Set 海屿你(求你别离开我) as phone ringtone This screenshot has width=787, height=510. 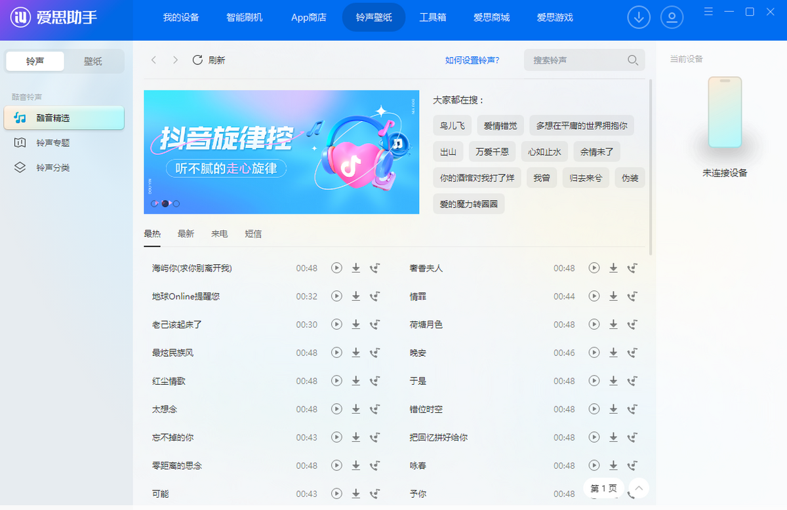tap(375, 268)
